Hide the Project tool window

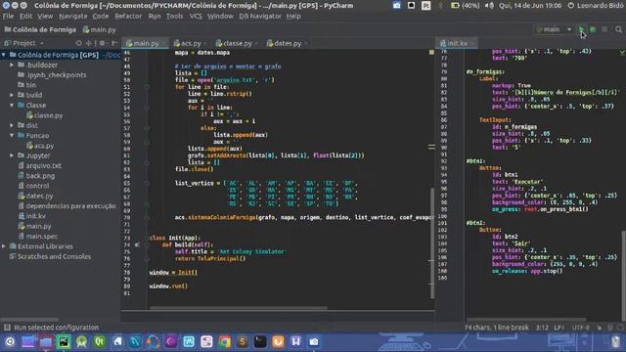click(114, 43)
